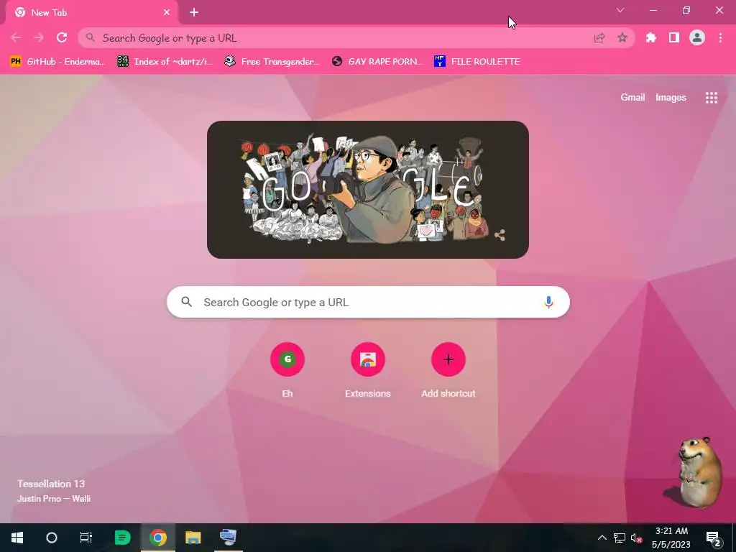This screenshot has width=736, height=552.
Task: Click the Add shortcut plus button
Action: pyautogui.click(x=448, y=359)
